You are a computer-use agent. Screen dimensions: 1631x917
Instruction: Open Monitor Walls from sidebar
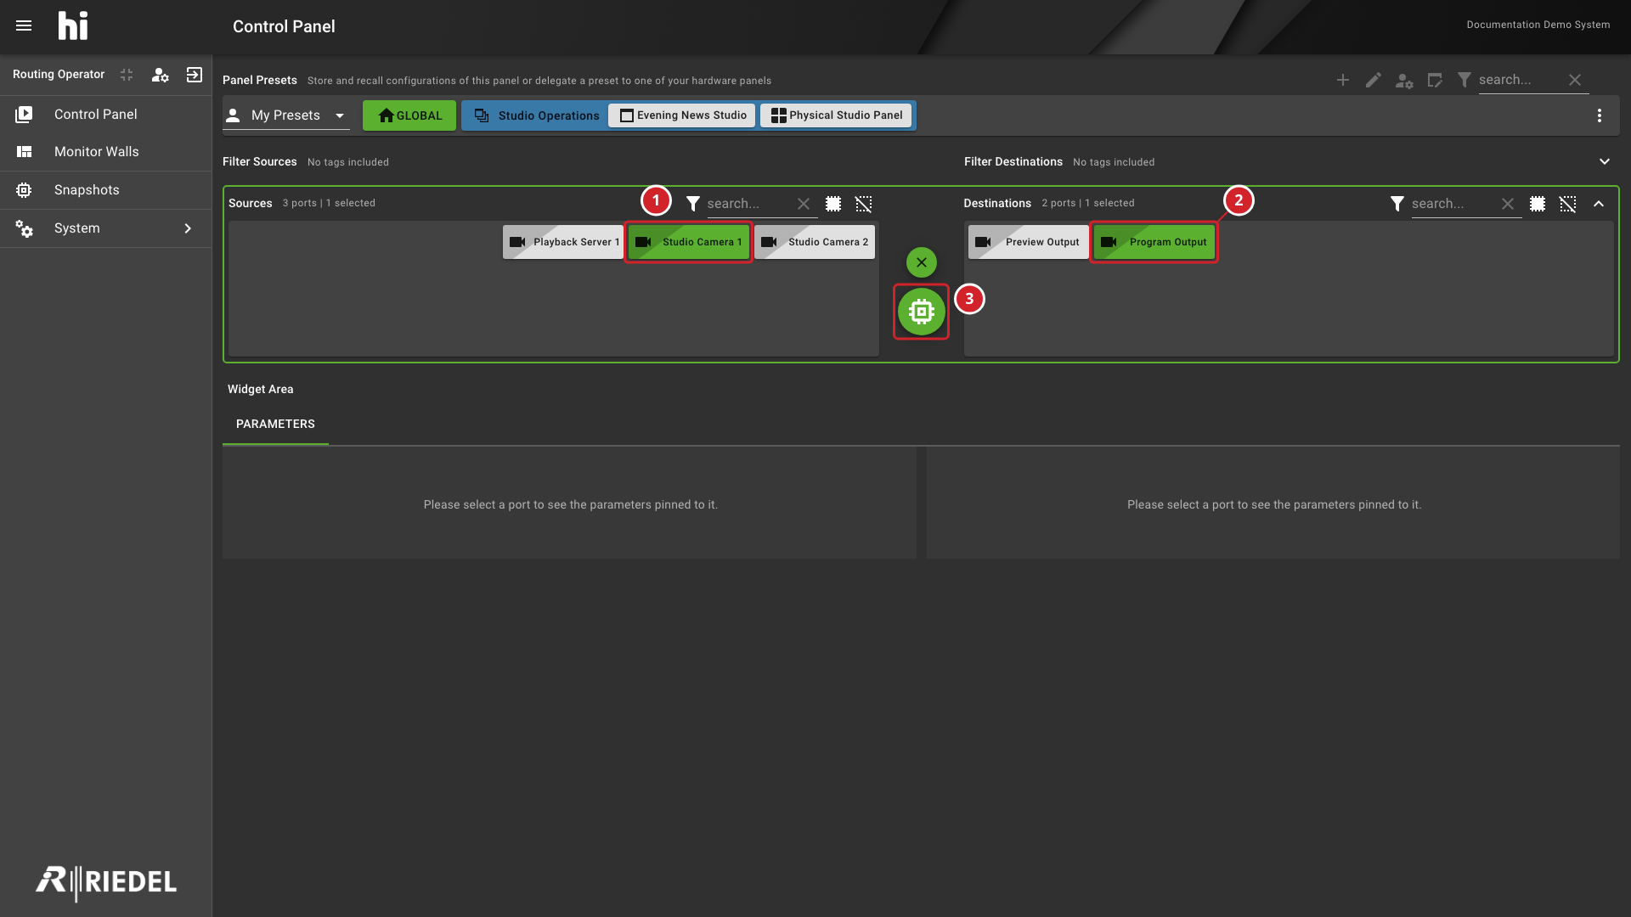106,152
